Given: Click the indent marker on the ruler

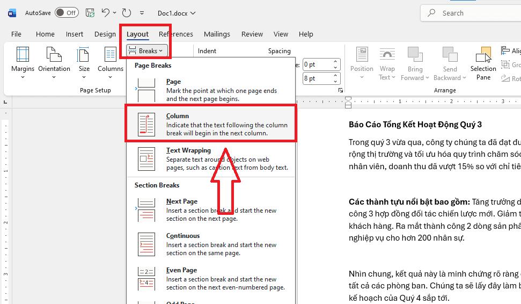Looking at the screenshot, I should (x=348, y=103).
